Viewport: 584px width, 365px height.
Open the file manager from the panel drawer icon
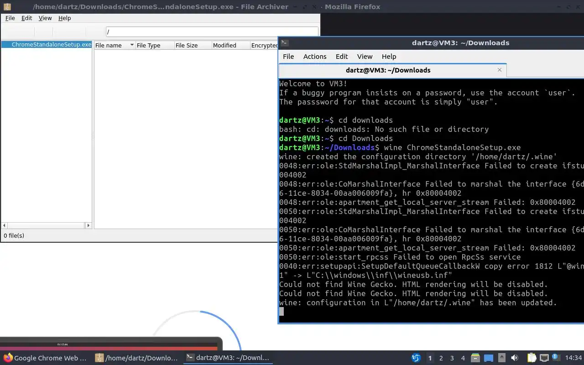475,358
